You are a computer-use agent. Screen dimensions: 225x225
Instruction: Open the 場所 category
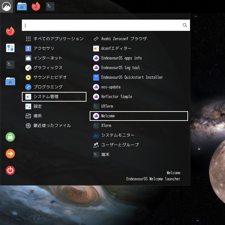[x=54, y=116]
